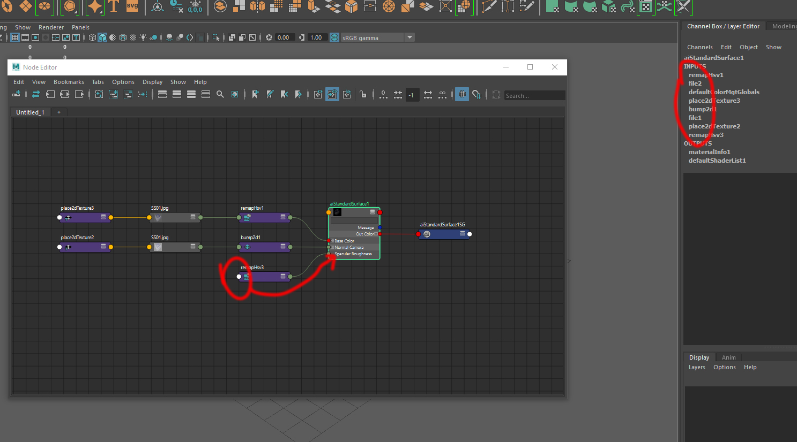Open the Bookmarks menu in Node Editor
The height and width of the screenshot is (442, 797).
pos(69,82)
